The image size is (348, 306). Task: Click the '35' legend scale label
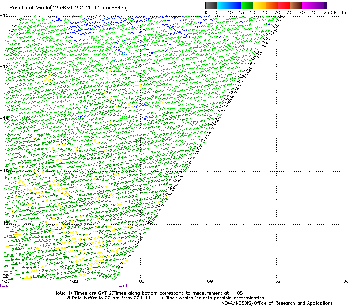tap(290, 13)
